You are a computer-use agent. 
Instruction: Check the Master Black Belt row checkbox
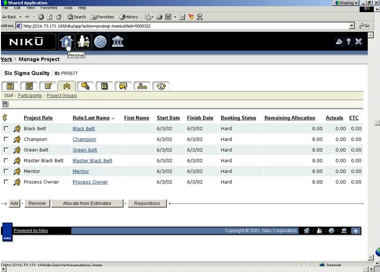[6, 160]
